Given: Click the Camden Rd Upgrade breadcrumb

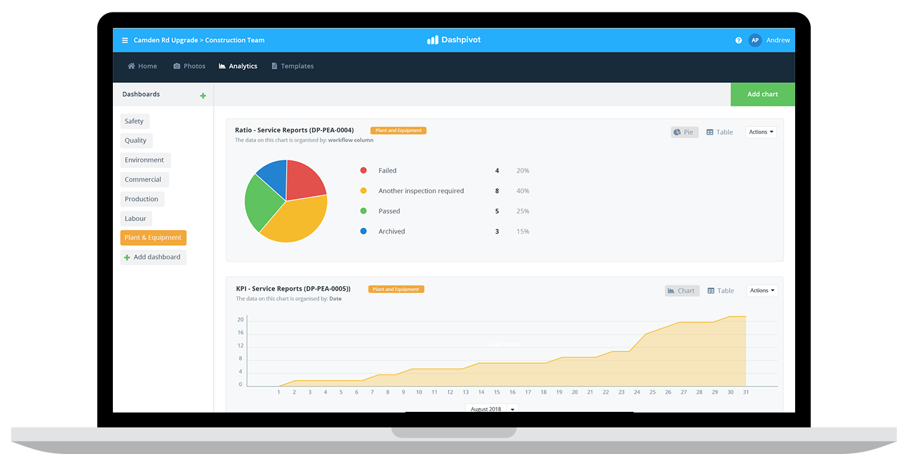Looking at the screenshot, I should click(x=165, y=40).
